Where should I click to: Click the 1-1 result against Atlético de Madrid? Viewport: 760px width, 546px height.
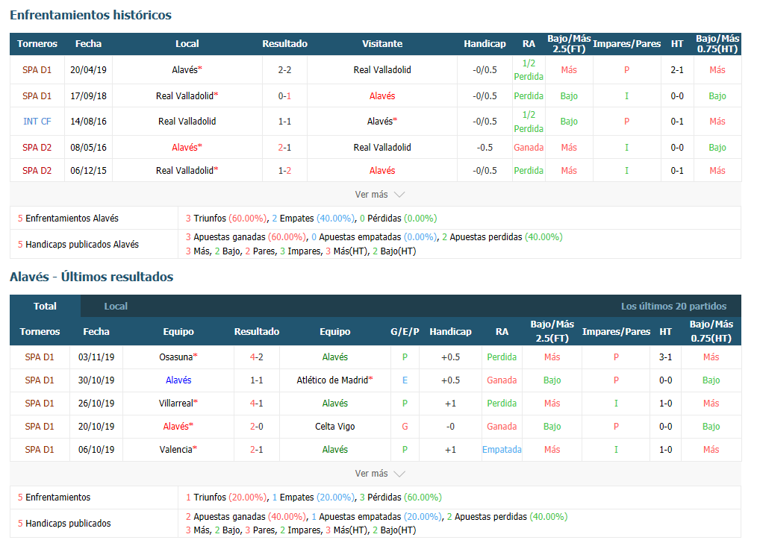pyautogui.click(x=256, y=380)
